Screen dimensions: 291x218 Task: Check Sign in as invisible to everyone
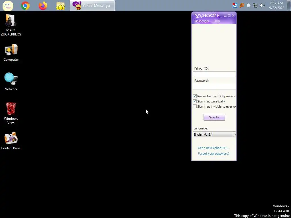(x=195, y=106)
